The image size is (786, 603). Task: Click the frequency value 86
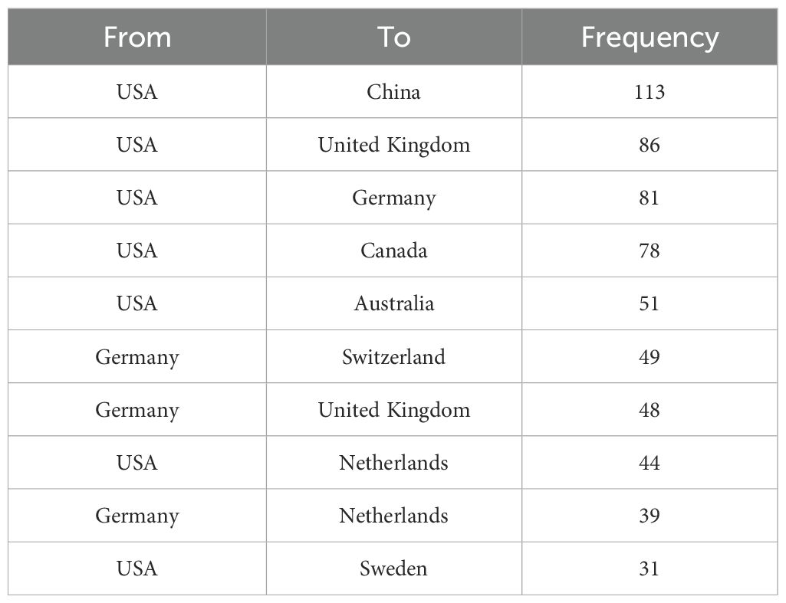click(x=650, y=145)
